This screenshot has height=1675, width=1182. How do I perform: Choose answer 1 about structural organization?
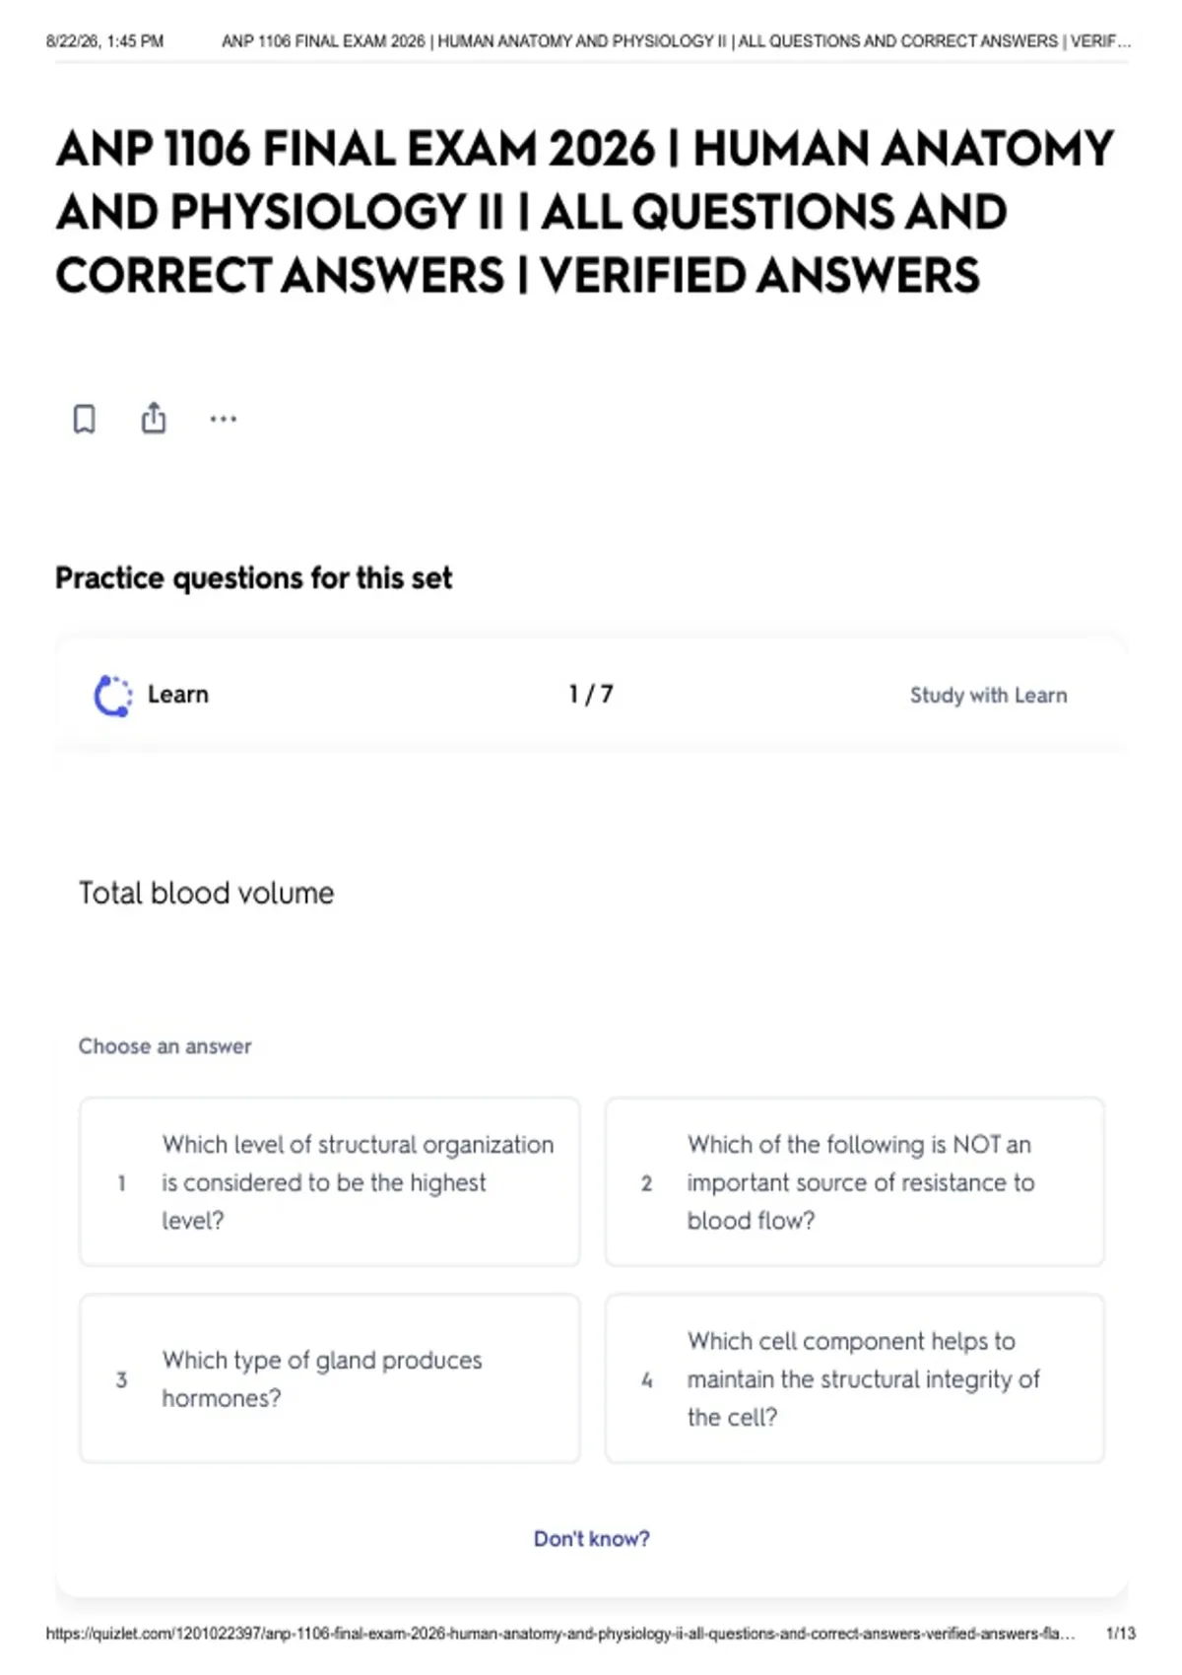(x=330, y=1181)
